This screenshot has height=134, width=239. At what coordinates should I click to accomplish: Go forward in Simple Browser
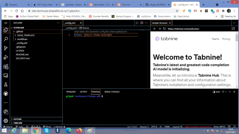pos(160,29)
